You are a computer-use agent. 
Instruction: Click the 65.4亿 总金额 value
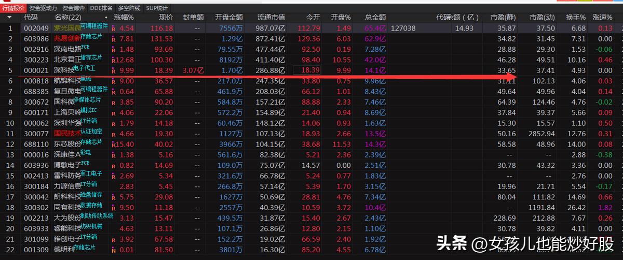[x=375, y=28]
